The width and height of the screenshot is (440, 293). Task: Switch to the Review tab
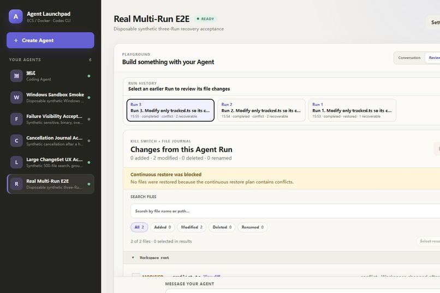433,58
